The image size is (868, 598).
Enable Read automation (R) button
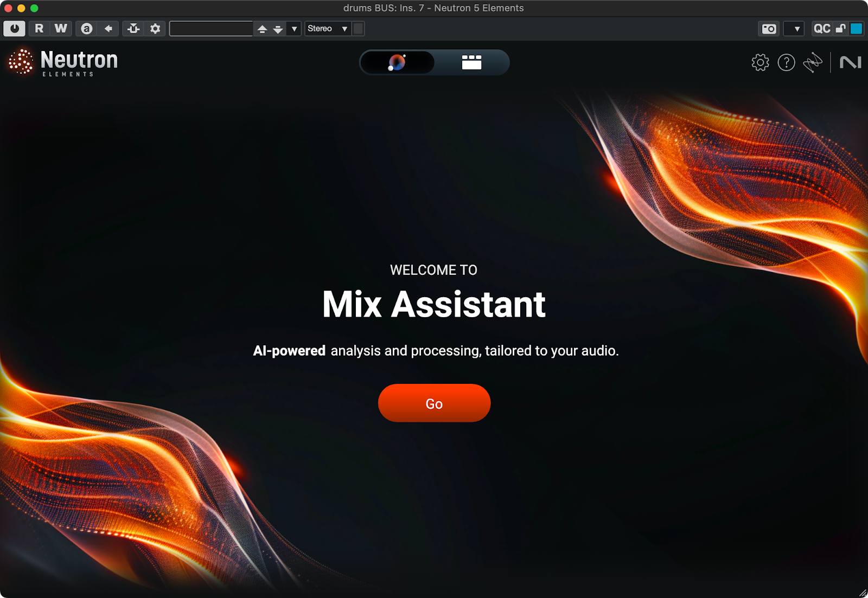tap(39, 29)
